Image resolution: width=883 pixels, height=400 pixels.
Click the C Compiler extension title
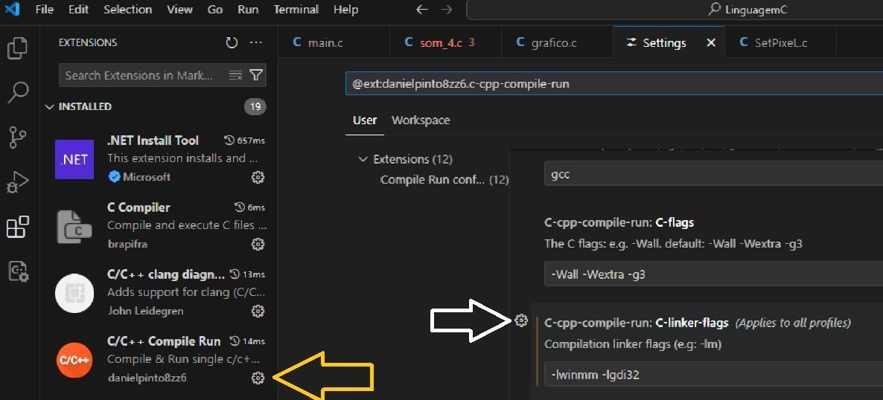click(138, 207)
